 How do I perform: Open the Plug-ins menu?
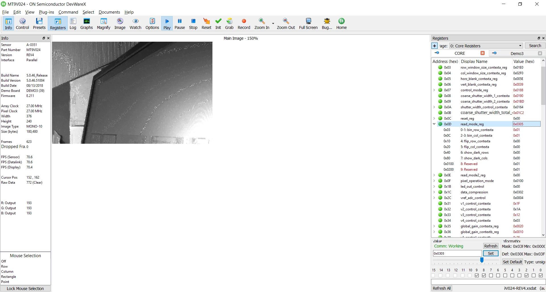[46, 12]
